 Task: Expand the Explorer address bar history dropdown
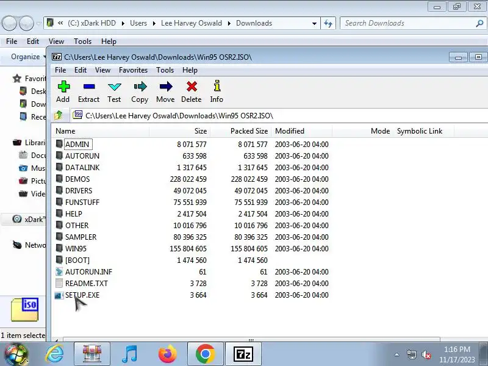click(314, 23)
